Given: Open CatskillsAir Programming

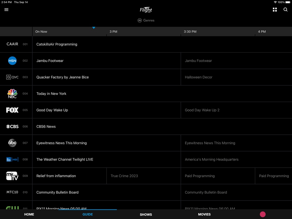Looking at the screenshot, I should 162,44.
